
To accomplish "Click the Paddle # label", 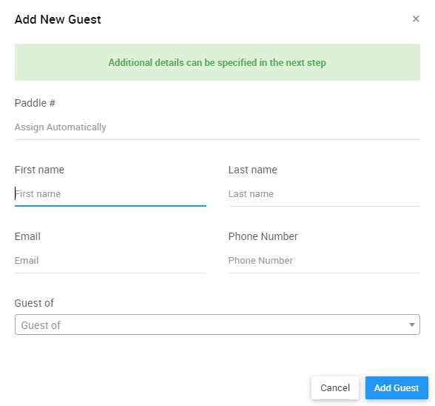I will click(x=35, y=103).
